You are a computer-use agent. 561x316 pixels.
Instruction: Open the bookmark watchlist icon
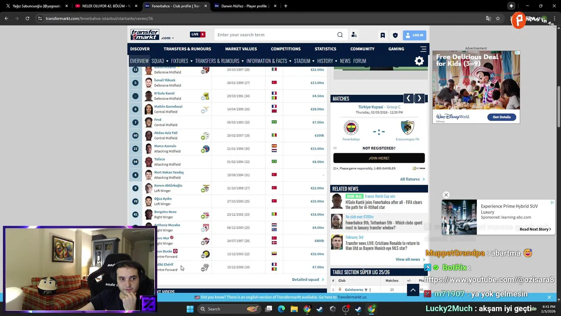pyautogui.click(x=383, y=35)
